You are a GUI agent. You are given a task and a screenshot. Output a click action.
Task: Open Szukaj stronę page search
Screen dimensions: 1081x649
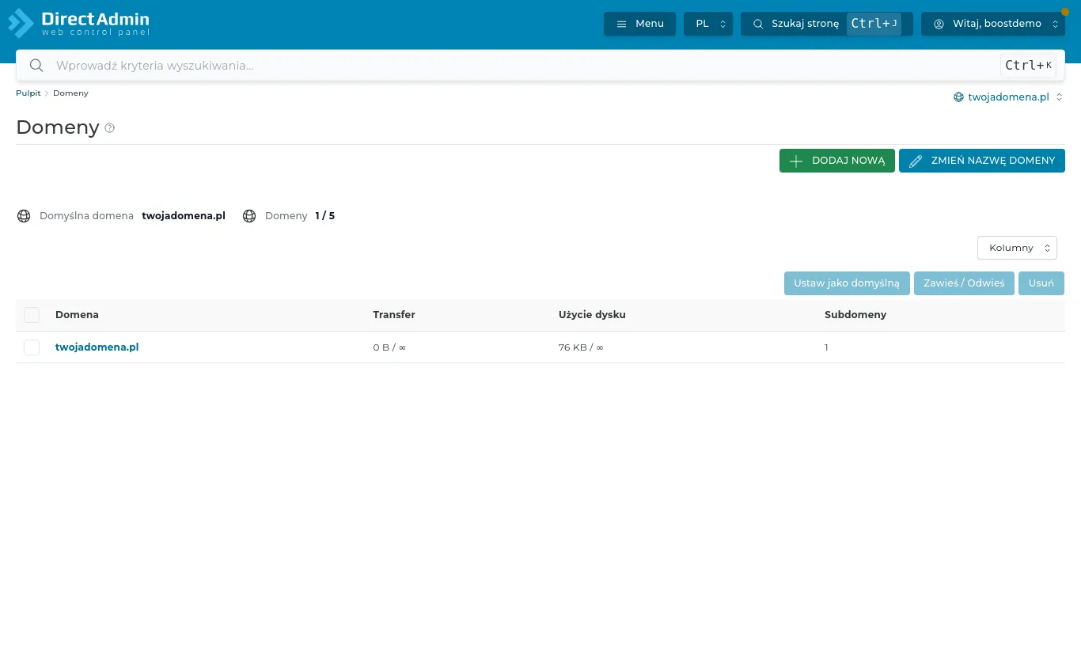point(827,24)
